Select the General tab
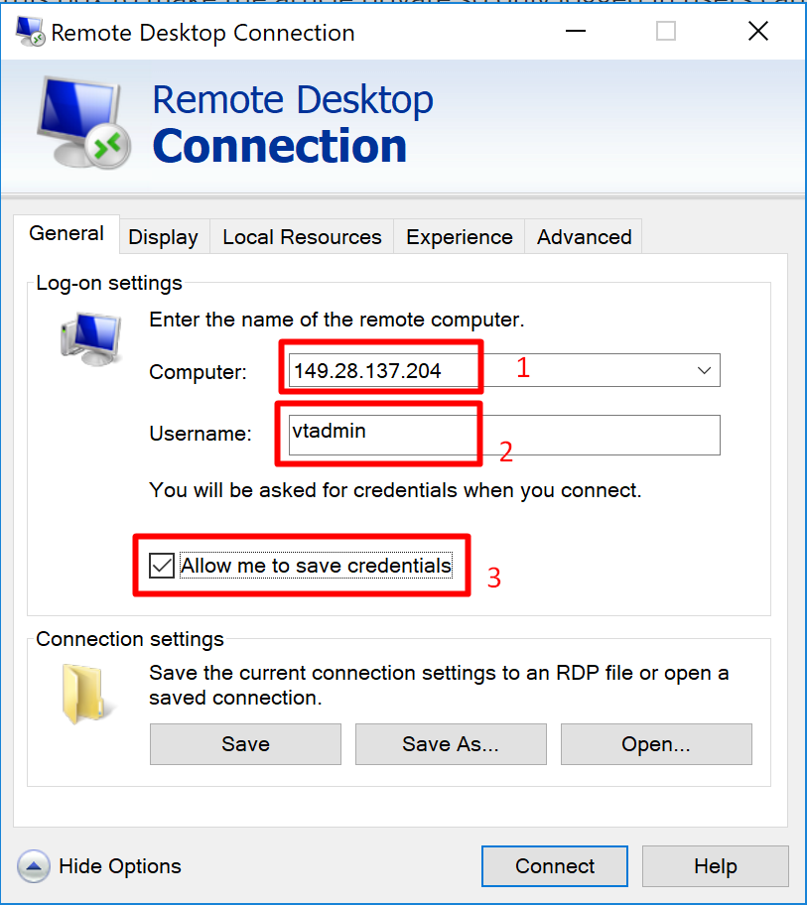This screenshot has width=807, height=905. (x=67, y=234)
